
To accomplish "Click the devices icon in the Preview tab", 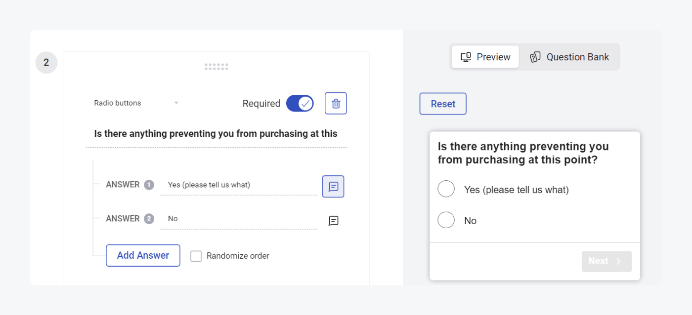I will coord(465,57).
